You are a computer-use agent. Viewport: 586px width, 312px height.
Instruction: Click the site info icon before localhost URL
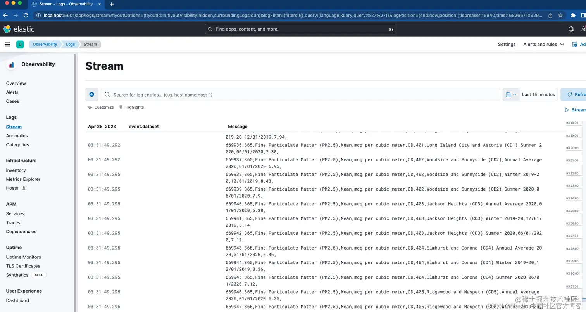(x=39, y=16)
